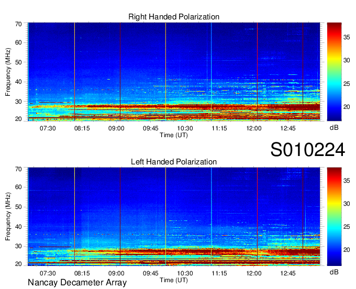Screen dimensions: 356x289
Task: Click 12:45 tick on Left Handed time axis
Action: click(288, 273)
